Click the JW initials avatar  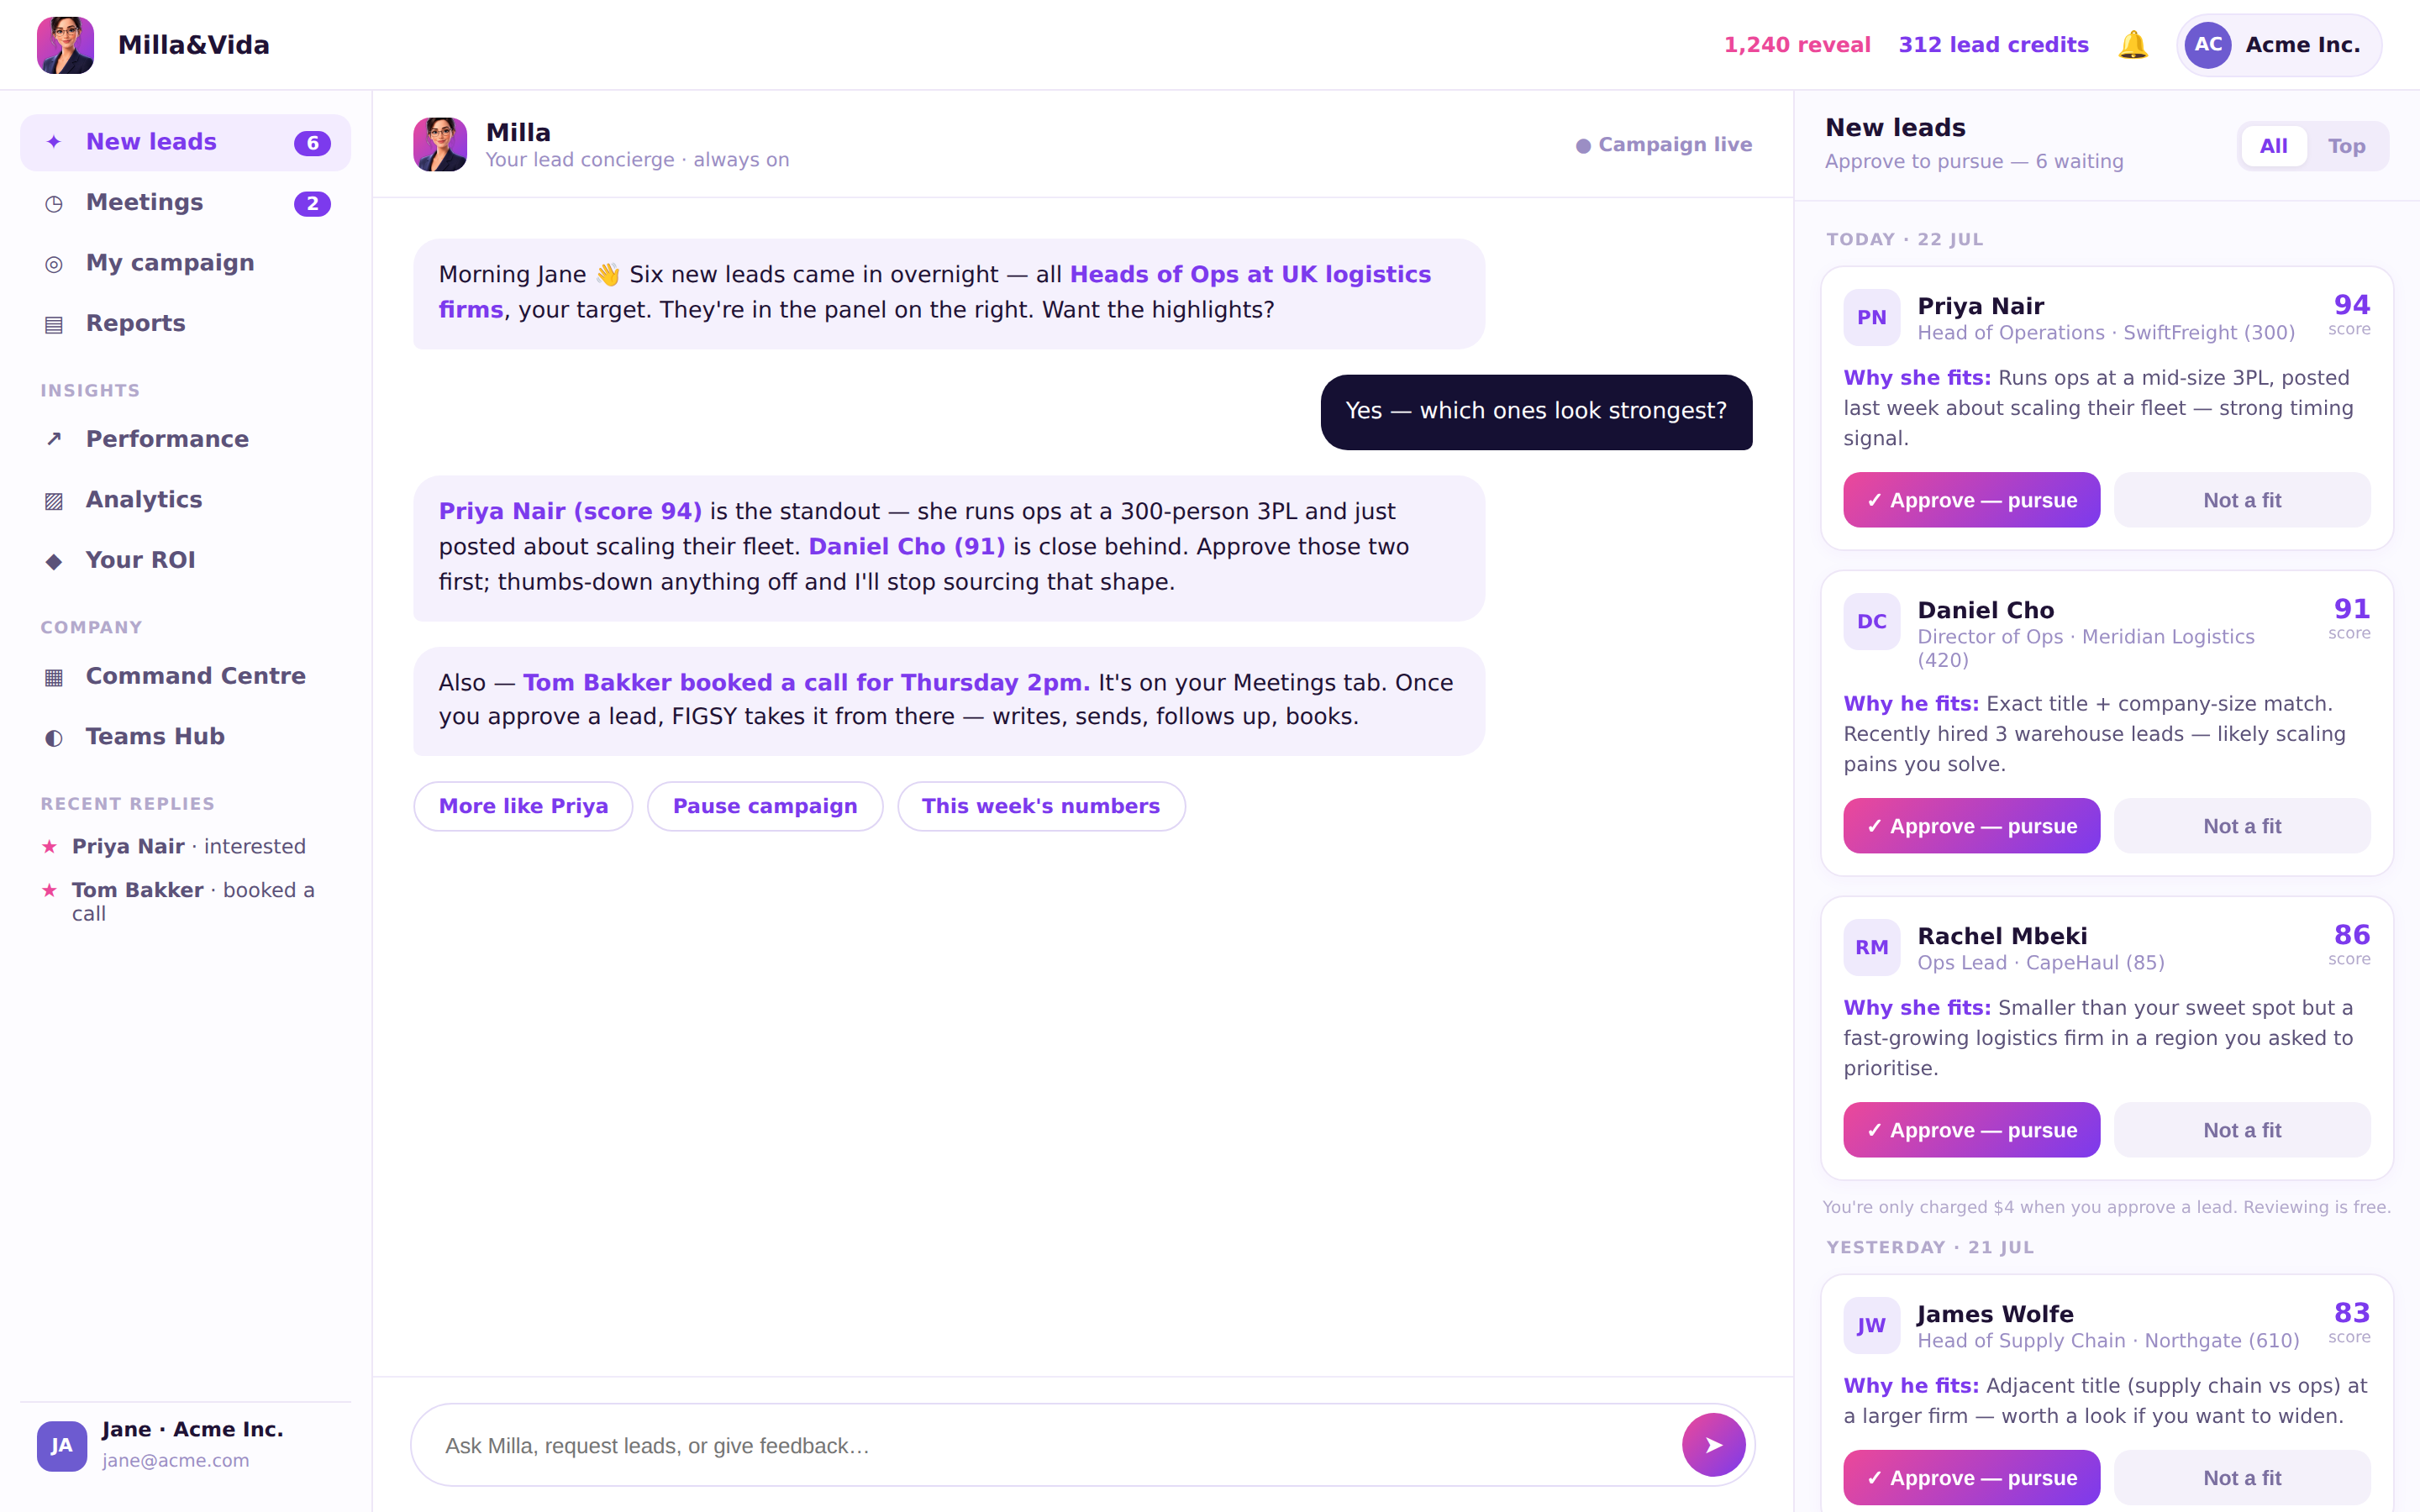point(1871,1325)
